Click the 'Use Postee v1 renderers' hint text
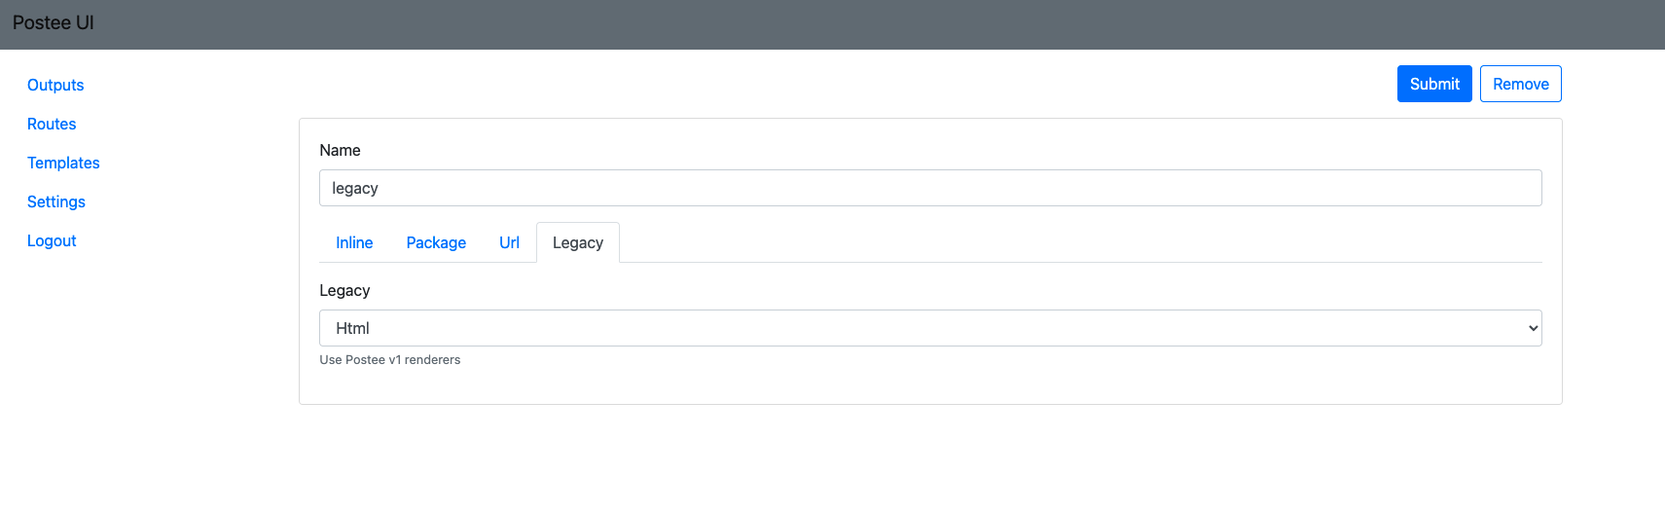 tap(389, 359)
